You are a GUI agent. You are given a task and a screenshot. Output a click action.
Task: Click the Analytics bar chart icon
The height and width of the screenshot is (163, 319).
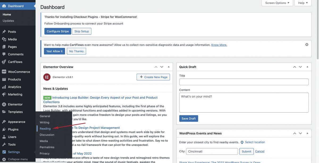(x=4, y=87)
